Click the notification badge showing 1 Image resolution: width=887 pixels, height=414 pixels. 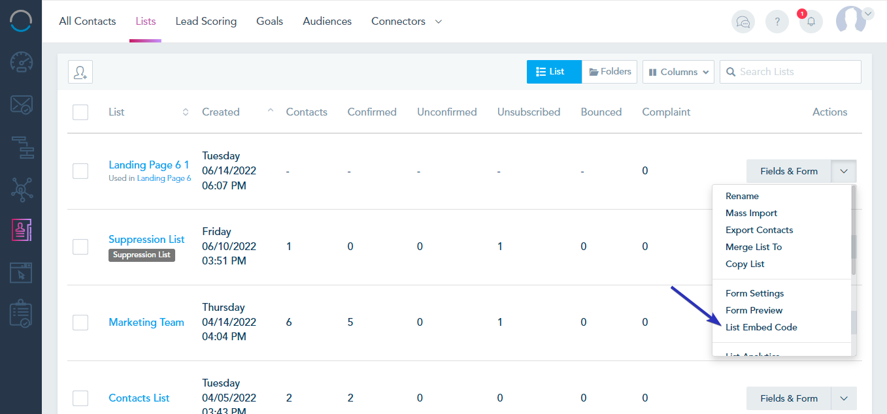pos(802,13)
